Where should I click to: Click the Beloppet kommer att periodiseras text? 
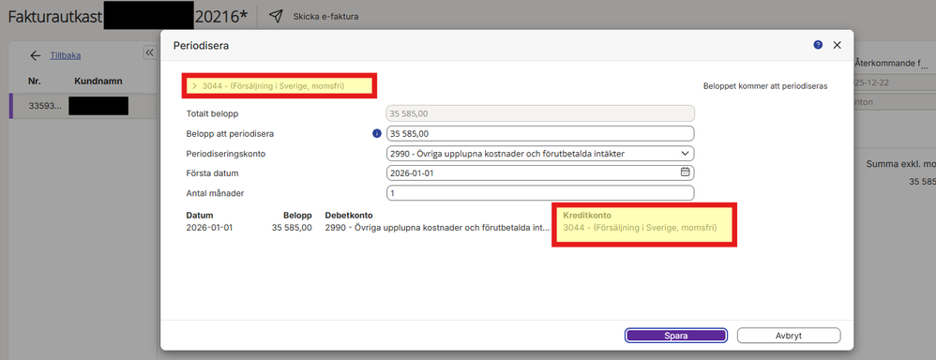point(765,86)
